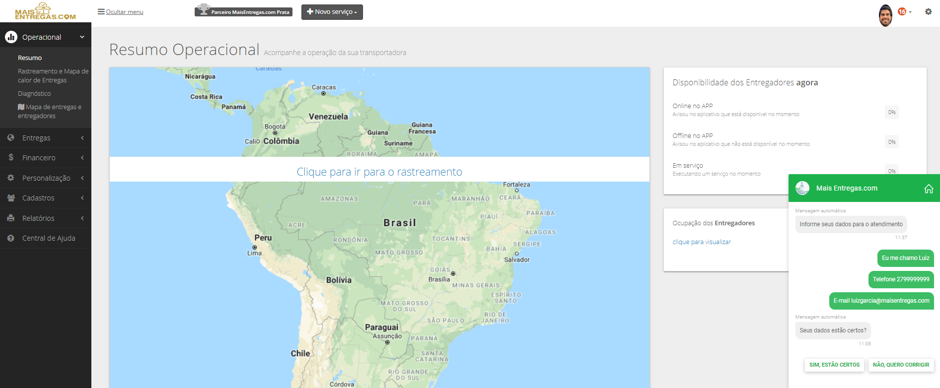Click the Financeiro dollar icon
The image size is (940, 388).
11,157
